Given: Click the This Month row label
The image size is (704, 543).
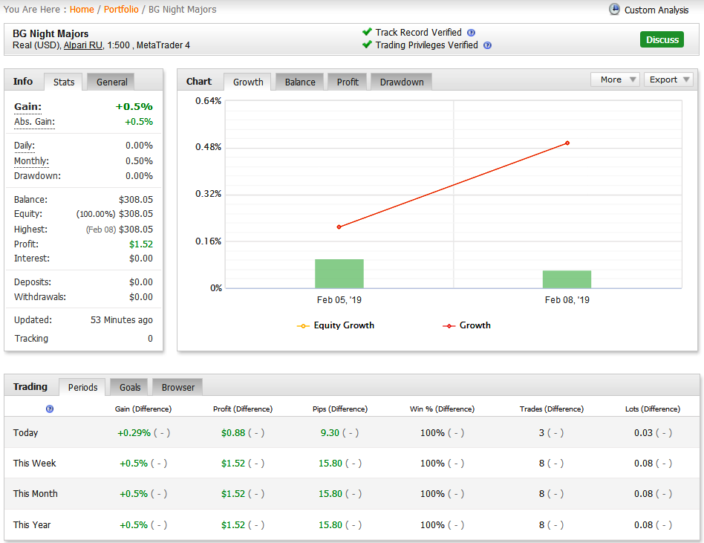Looking at the screenshot, I should tap(36, 493).
